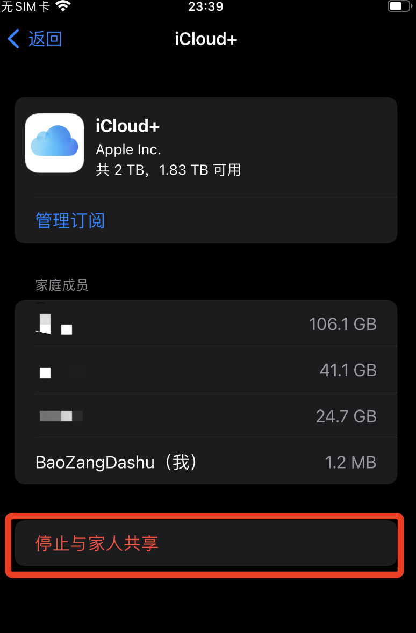Tap the 无SIM卡 carrier status
Screen dimensions: 416x633
[x=25, y=7]
